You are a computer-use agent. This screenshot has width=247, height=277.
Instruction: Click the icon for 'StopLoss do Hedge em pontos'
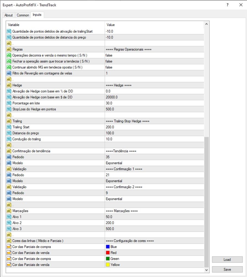click(x=9, y=109)
